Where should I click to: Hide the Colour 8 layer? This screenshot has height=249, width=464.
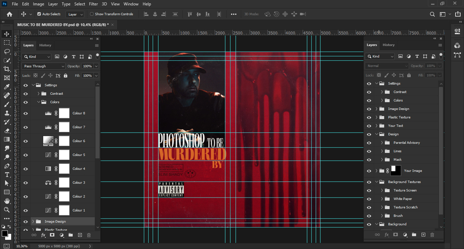tap(26, 113)
